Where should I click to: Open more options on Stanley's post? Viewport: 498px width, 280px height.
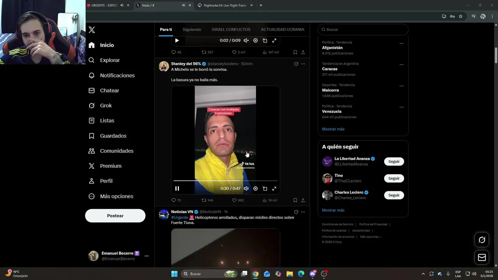pos(303,64)
